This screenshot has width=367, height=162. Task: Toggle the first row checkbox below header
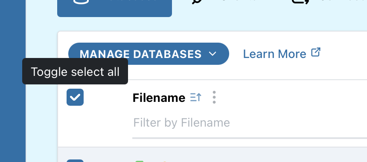click(x=75, y=161)
